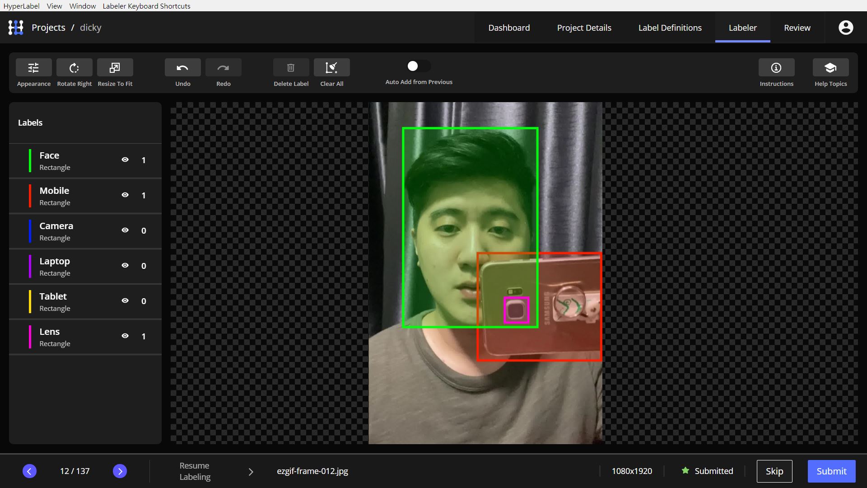Viewport: 867px width, 488px height.
Task: Open Help Topics icon
Action: 830,68
